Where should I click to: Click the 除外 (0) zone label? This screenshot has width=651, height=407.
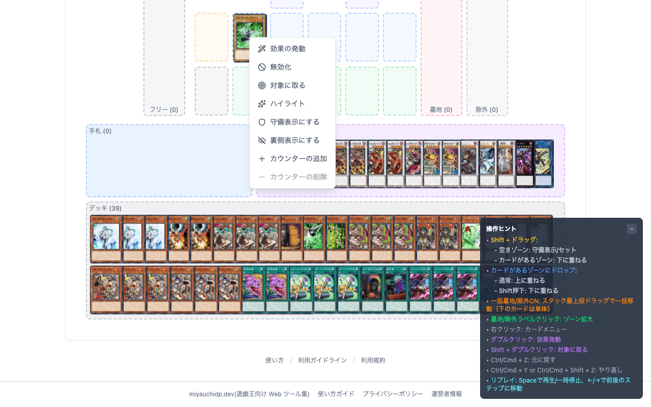click(x=487, y=109)
